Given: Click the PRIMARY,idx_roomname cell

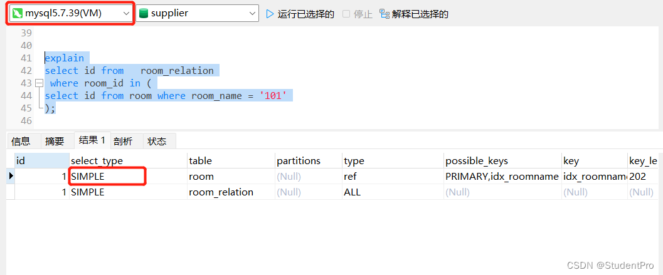Looking at the screenshot, I should coord(502,177).
